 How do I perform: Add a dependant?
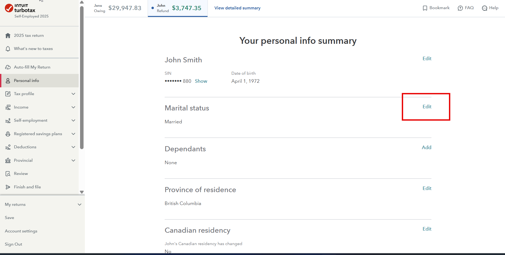[427, 148]
